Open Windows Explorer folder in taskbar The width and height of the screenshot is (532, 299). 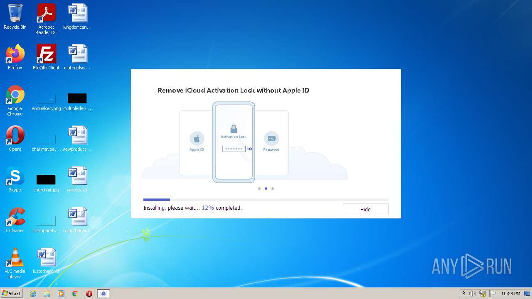pos(47,294)
